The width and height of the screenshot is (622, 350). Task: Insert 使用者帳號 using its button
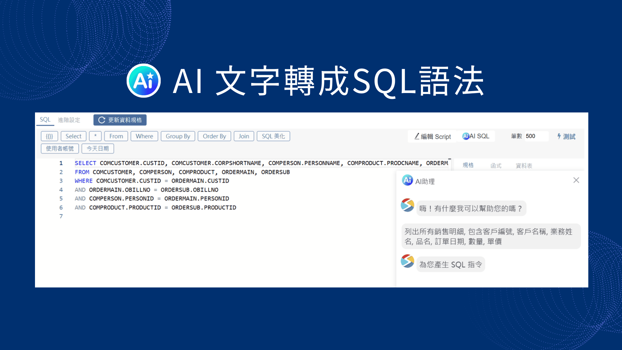[60, 148]
